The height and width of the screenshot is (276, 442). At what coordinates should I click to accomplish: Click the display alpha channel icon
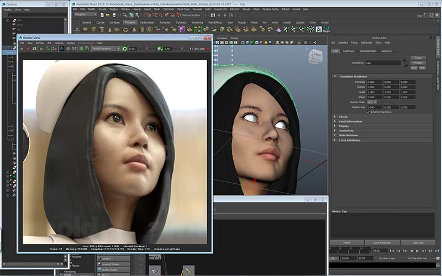68,49
